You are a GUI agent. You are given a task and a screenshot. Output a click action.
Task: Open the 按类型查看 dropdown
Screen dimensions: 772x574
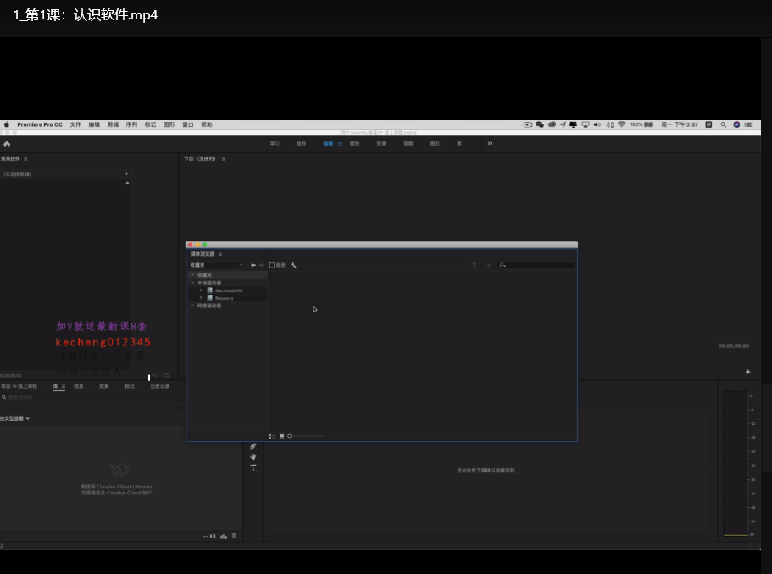pos(14,418)
